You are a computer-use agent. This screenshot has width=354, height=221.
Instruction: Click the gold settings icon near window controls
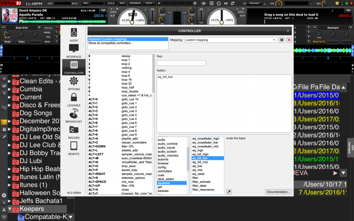point(337,3)
